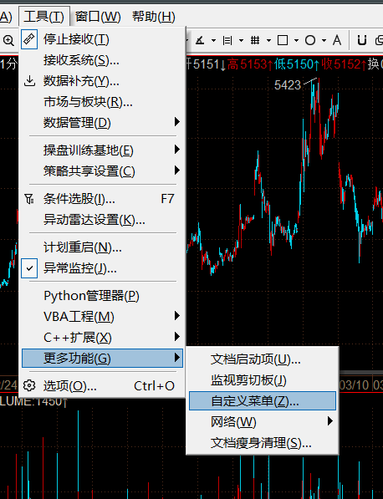Select the circle drawing tool
Image resolution: width=383 pixels, height=499 pixels.
pyautogui.click(x=310, y=40)
